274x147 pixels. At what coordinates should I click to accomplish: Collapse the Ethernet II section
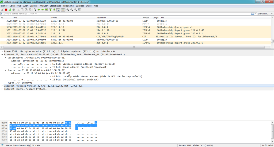[x=2, y=55]
